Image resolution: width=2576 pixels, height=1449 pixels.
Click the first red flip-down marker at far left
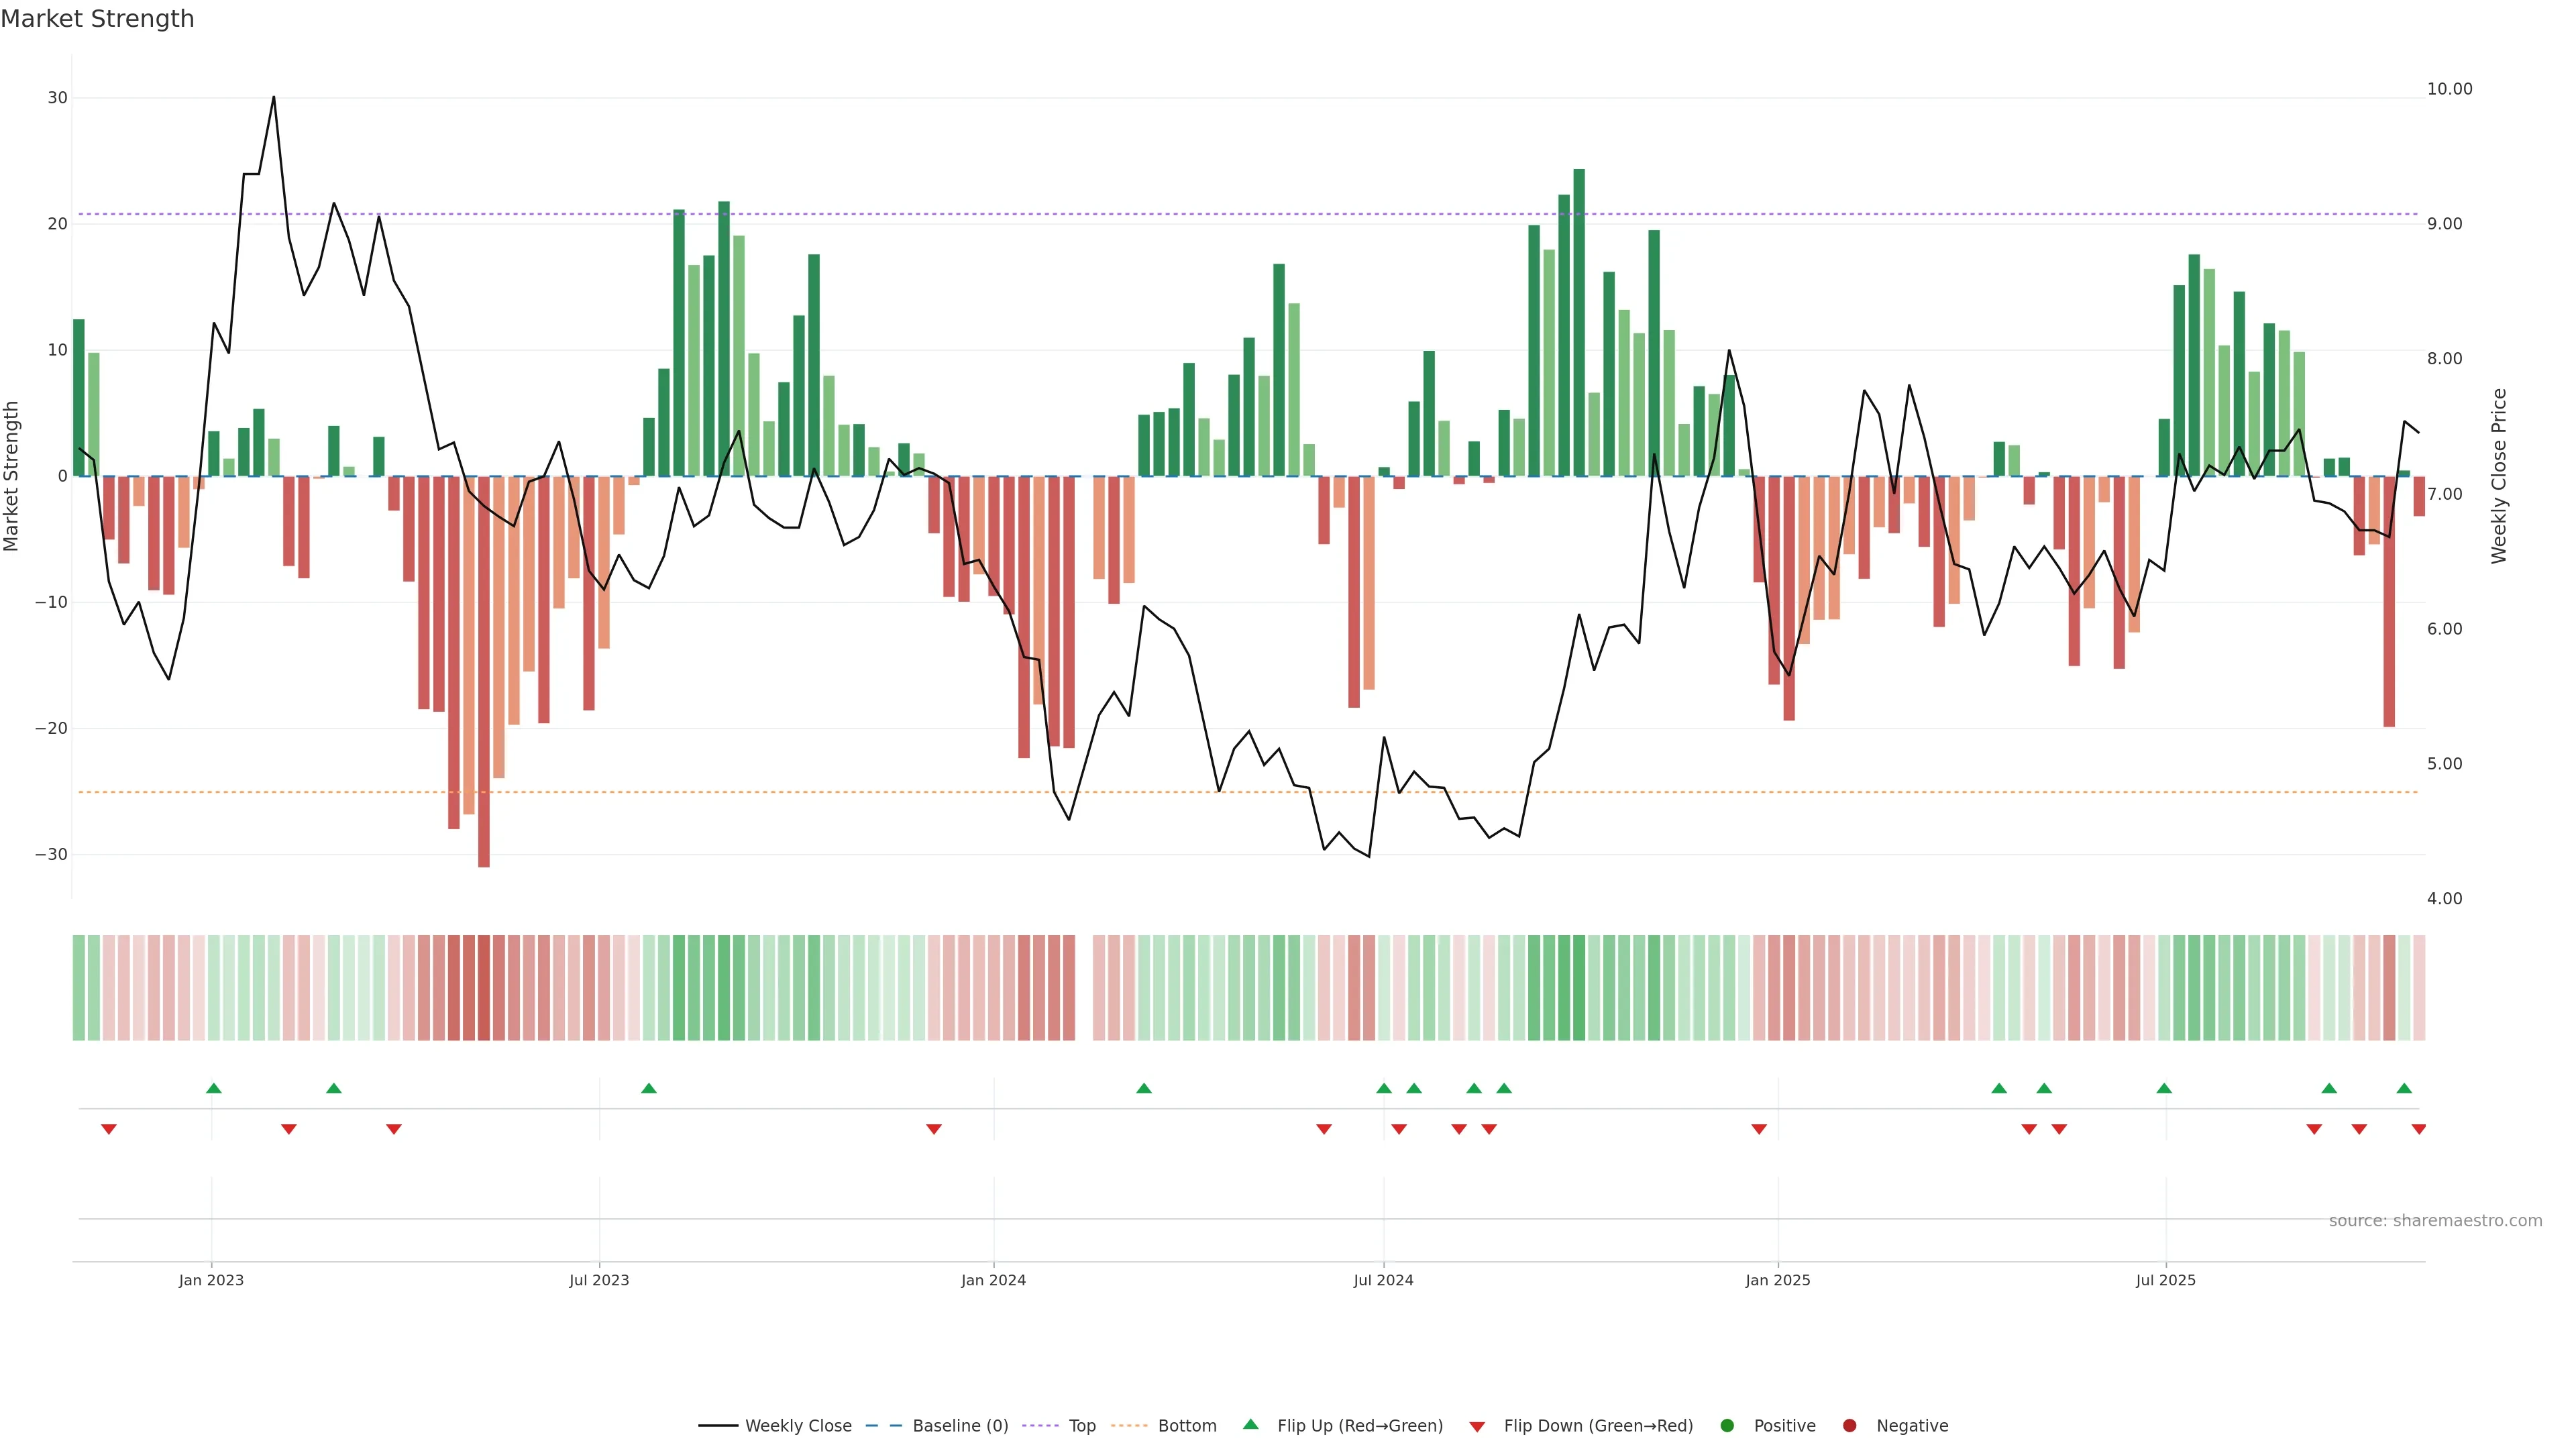click(109, 1129)
